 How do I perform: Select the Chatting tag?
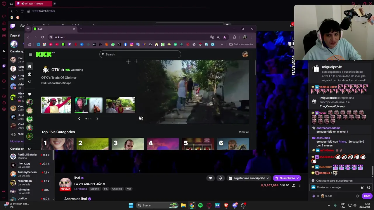[x=117, y=189]
